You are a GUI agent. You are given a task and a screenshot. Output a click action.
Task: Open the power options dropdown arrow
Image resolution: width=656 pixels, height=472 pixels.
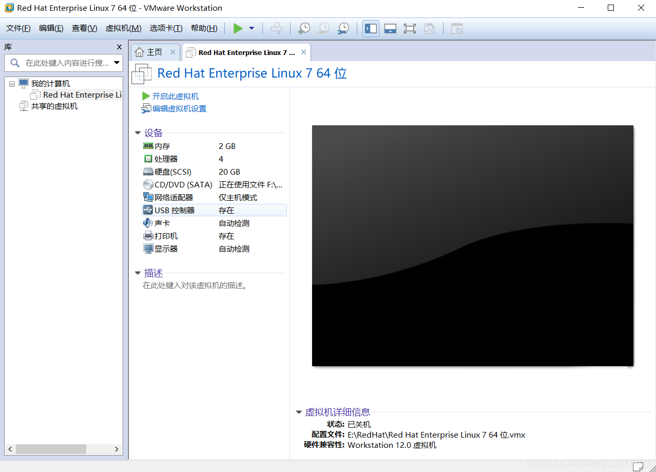(x=252, y=28)
